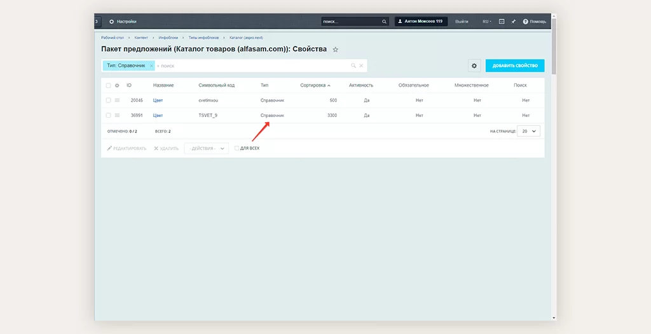This screenshot has width=651, height=334.
Task: Open the 'Цвет' link with code TSVET_9
Action: point(158,115)
